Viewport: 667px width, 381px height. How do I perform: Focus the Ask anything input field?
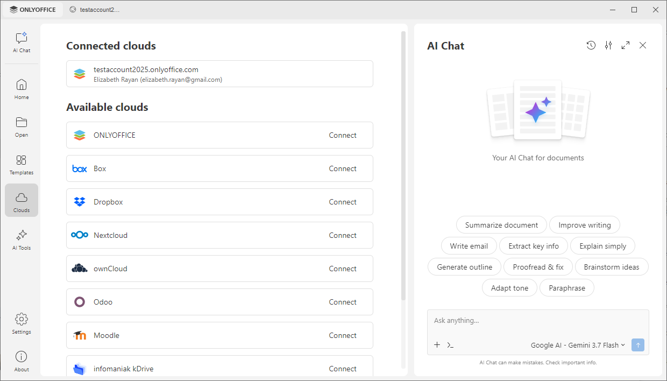[x=538, y=321]
